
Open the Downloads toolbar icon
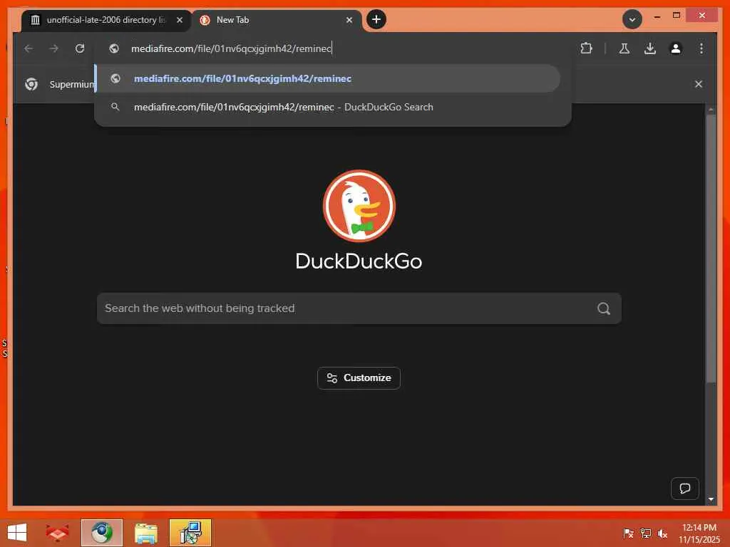point(650,48)
